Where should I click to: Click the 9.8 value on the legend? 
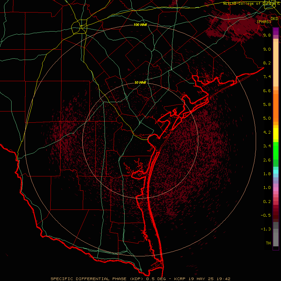pyautogui.click(x=267, y=35)
